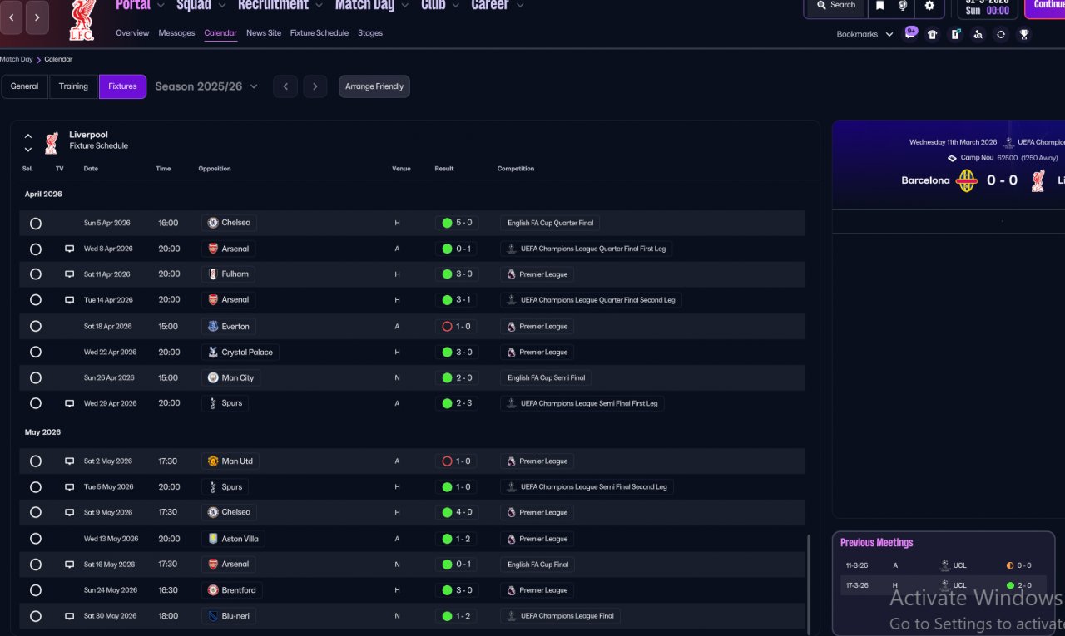Click the fixture list vertical scrollbar

coord(808,584)
